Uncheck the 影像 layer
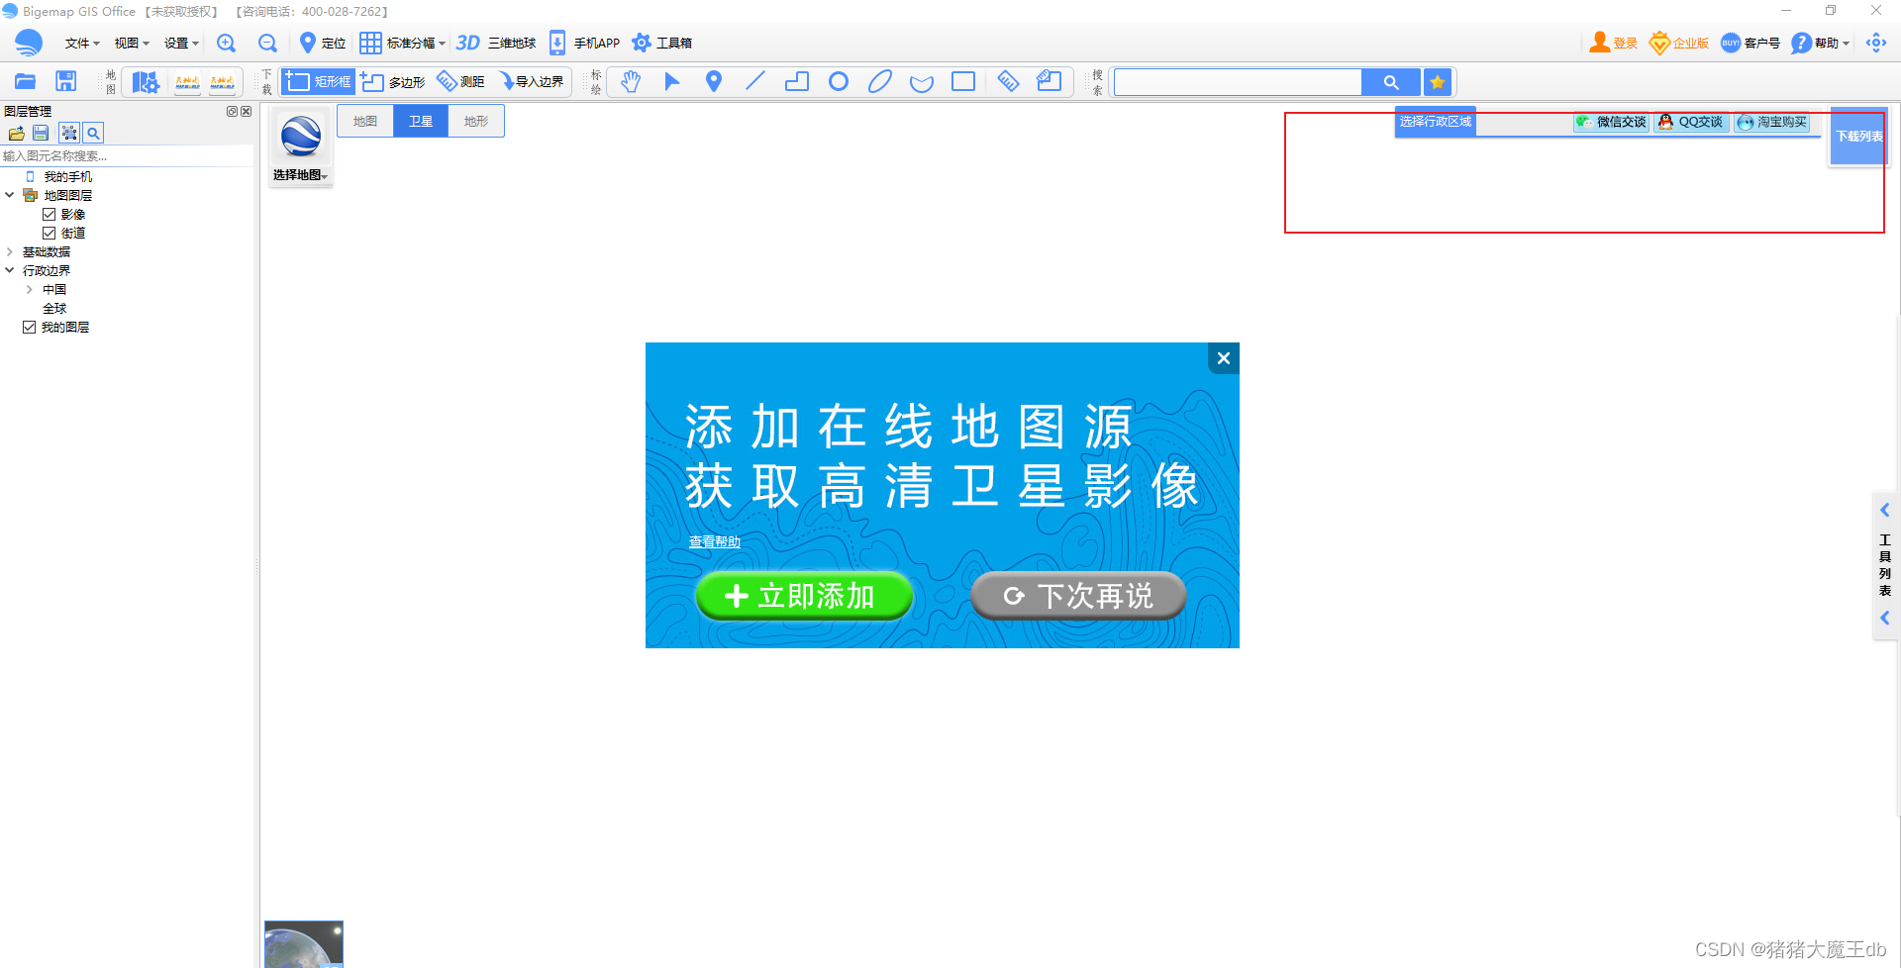The width and height of the screenshot is (1901, 968). [x=50, y=214]
